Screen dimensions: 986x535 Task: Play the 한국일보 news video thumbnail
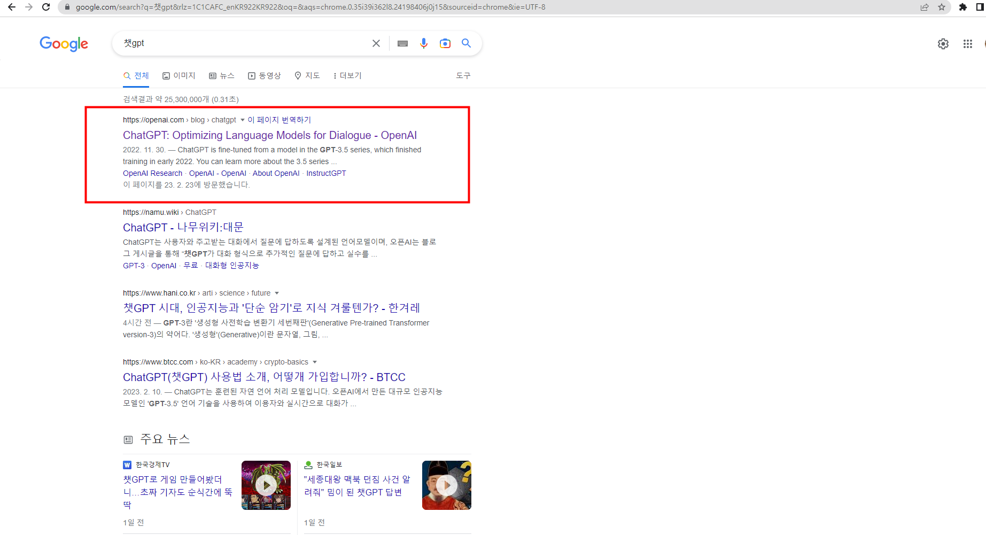pyautogui.click(x=447, y=485)
